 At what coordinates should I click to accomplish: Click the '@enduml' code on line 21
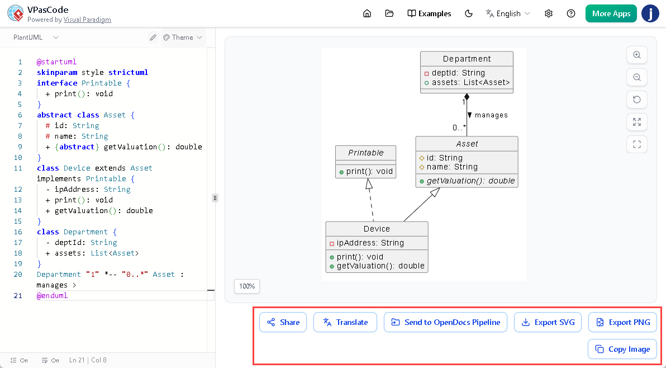point(52,296)
